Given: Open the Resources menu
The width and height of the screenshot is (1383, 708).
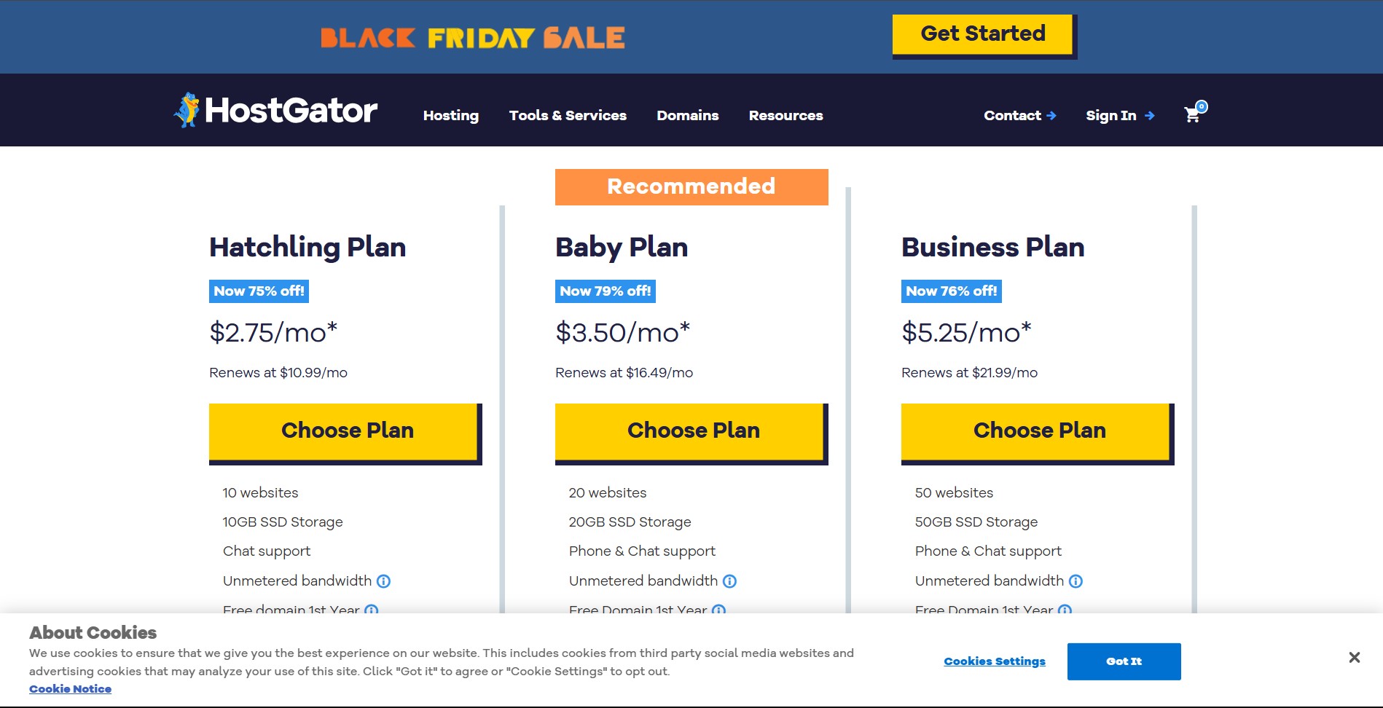Looking at the screenshot, I should click(785, 115).
